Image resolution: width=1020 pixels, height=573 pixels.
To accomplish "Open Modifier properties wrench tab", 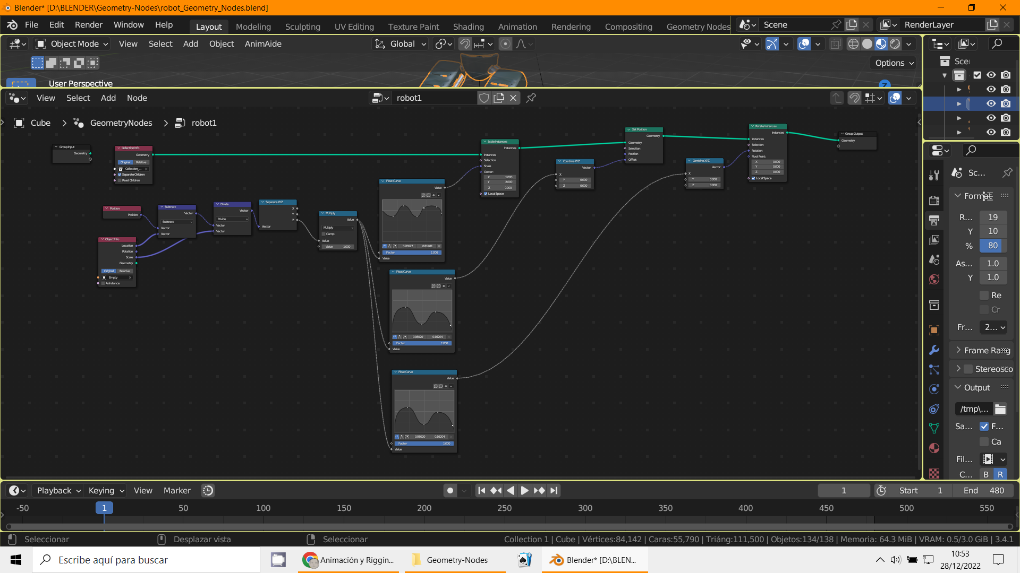I will point(934,350).
